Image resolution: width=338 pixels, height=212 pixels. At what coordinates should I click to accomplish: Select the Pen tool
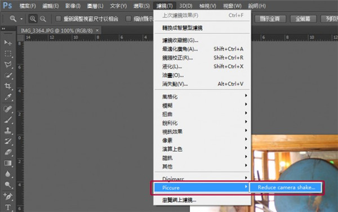point(8,196)
